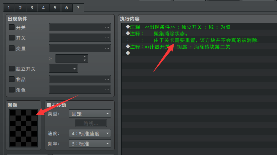Select the 图像 event image thumbnail
This screenshot has height=155, width=277.
tap(23, 128)
